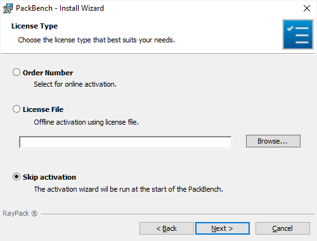Click 'Offline activation using license file' text

pos(86,122)
